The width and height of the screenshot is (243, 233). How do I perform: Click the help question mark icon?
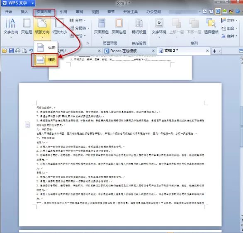tap(238, 11)
